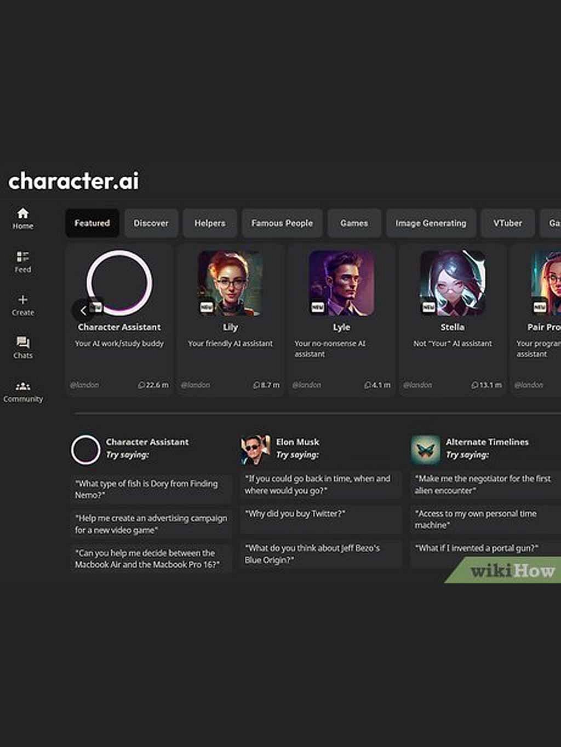Select the Image Generating tab

coord(431,223)
